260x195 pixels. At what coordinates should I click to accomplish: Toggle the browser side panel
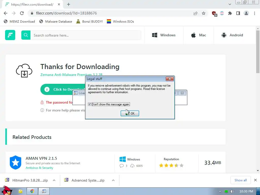coord(238,13)
